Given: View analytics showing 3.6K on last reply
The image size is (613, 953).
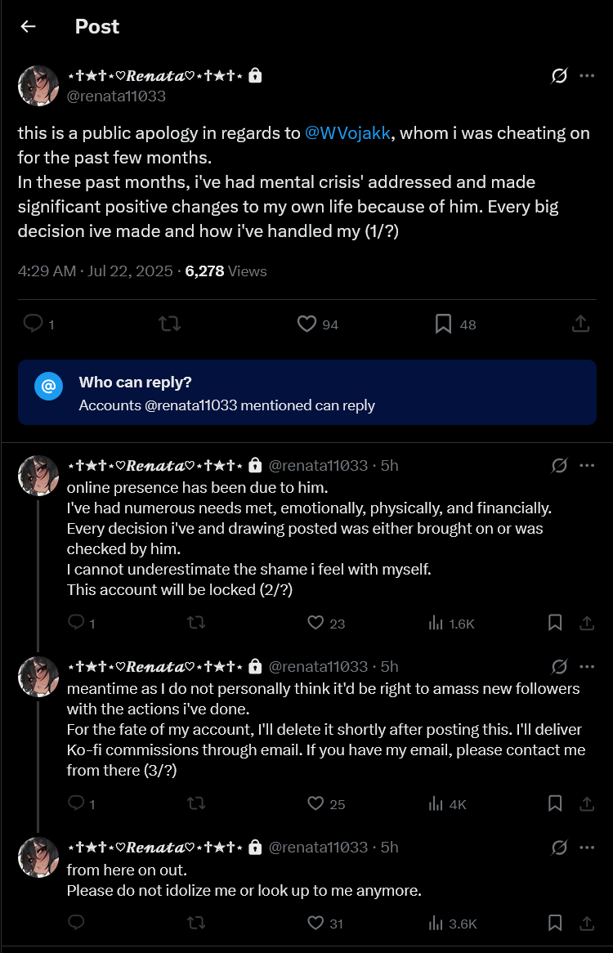Looking at the screenshot, I should [x=453, y=924].
